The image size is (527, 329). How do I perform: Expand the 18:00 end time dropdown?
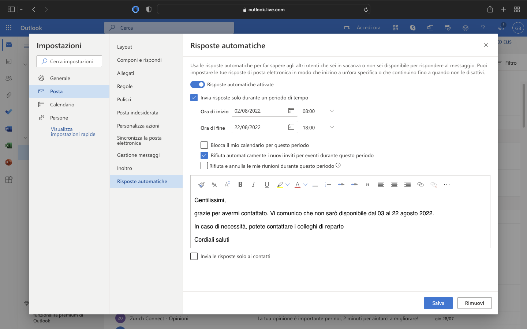coord(332,127)
